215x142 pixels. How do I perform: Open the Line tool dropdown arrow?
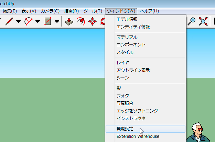coord(18,21)
